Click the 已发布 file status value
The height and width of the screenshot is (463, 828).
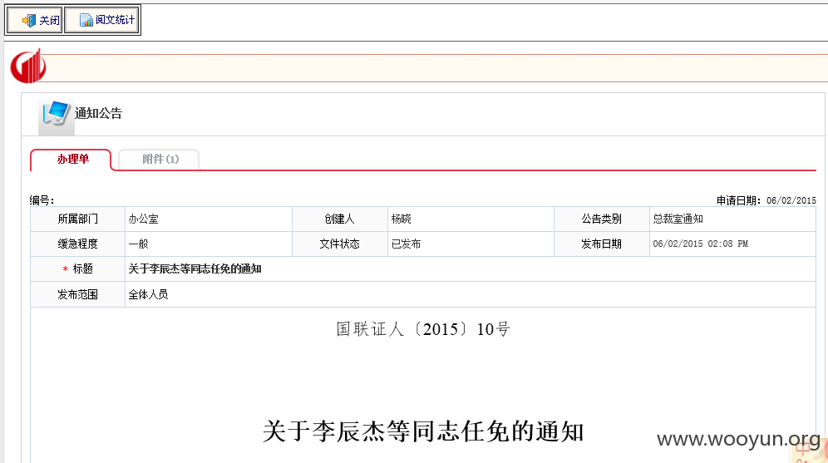coord(406,244)
